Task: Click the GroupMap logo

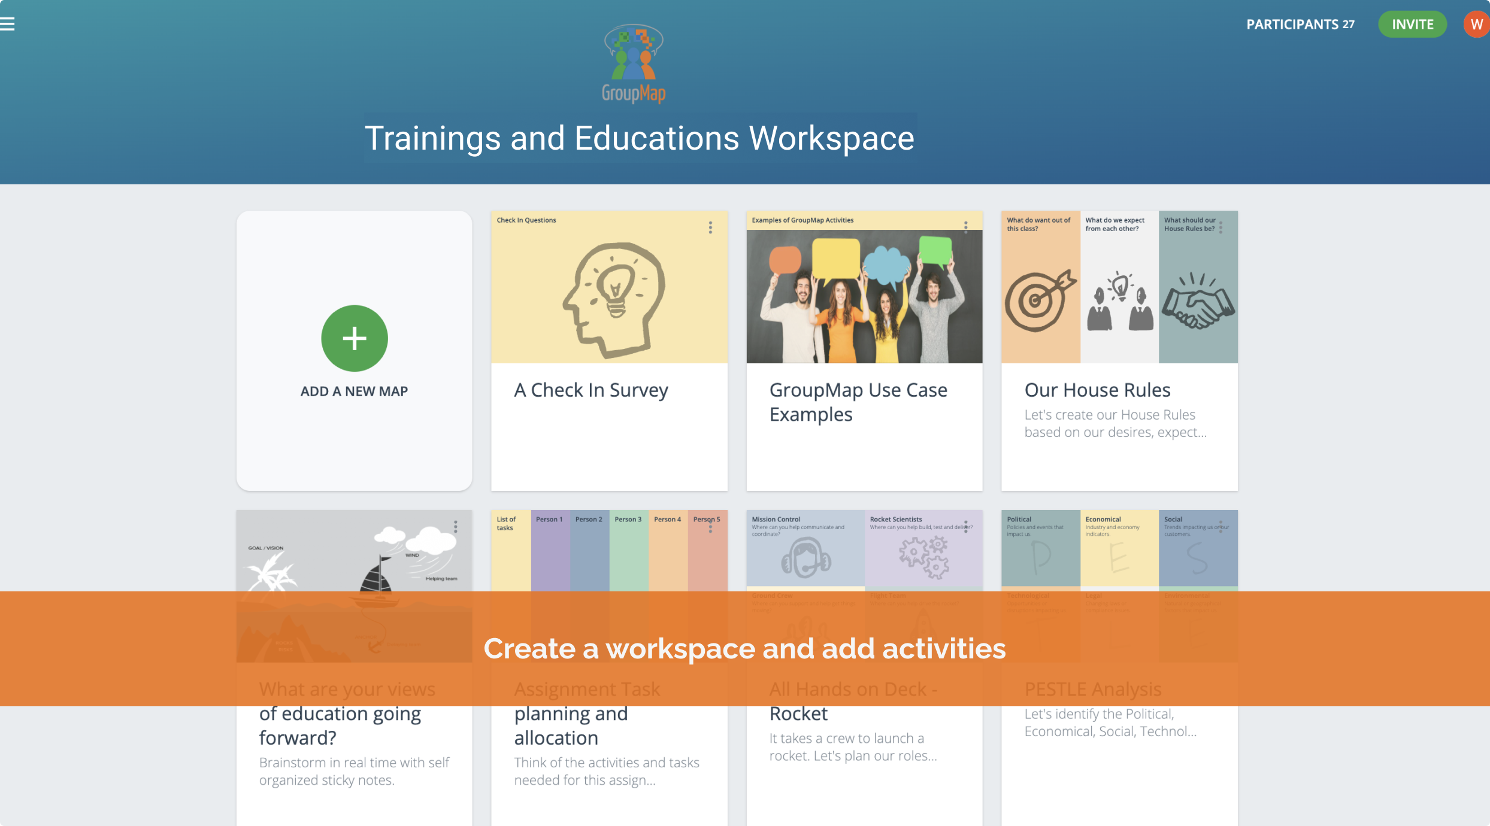Action: click(634, 63)
